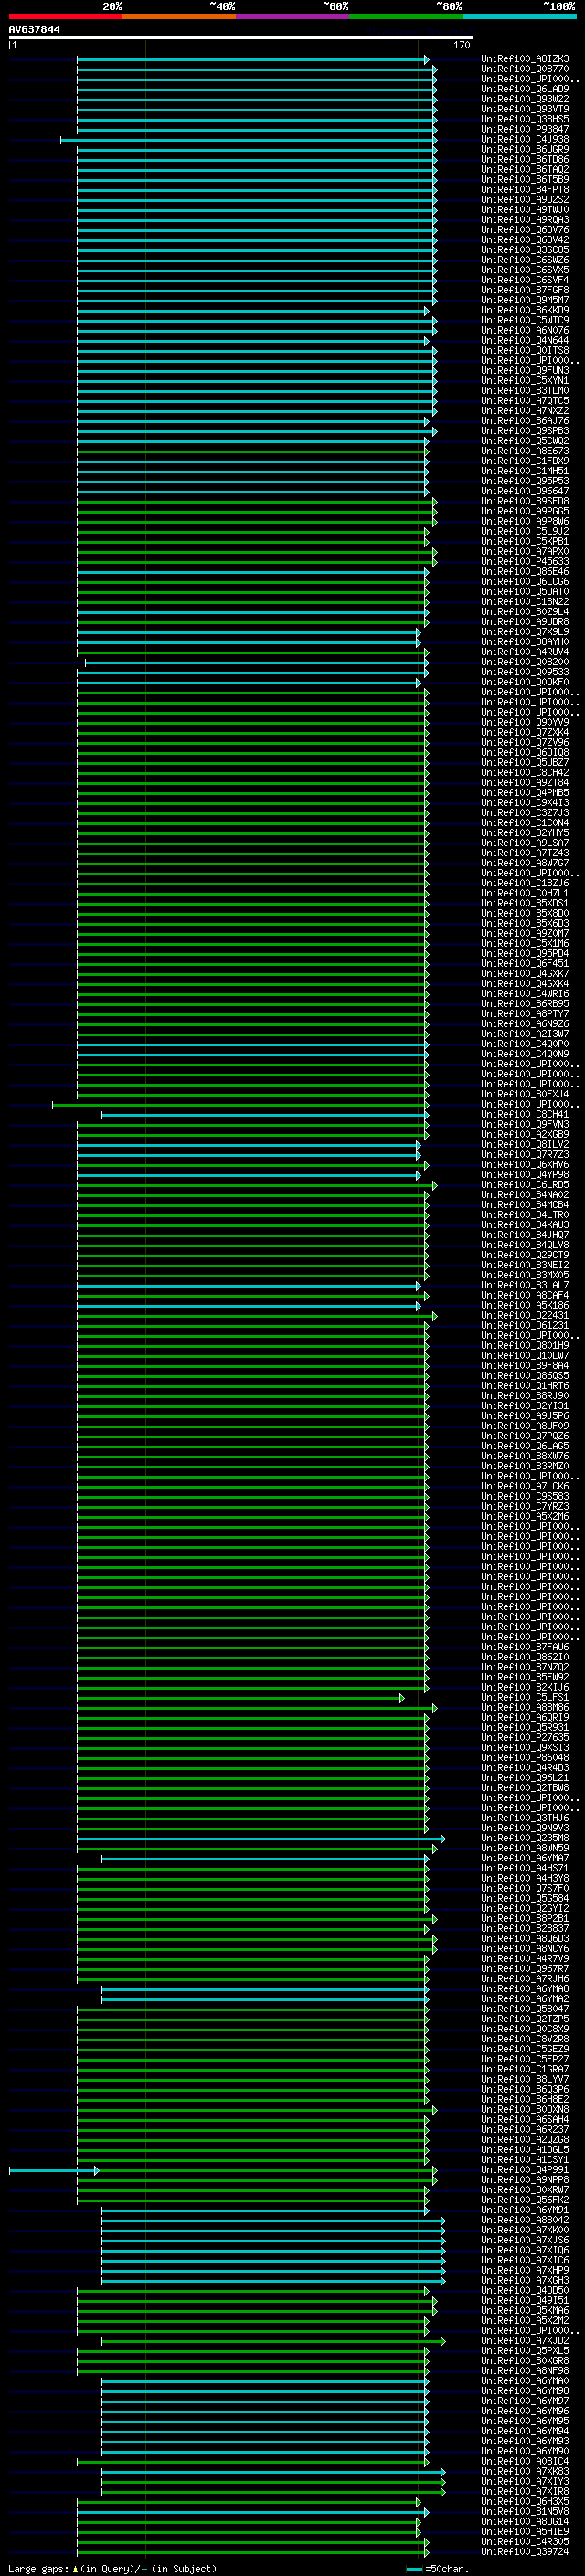
Task: Select UniRef100_A7NXZ2 entry
Action: tap(525, 411)
